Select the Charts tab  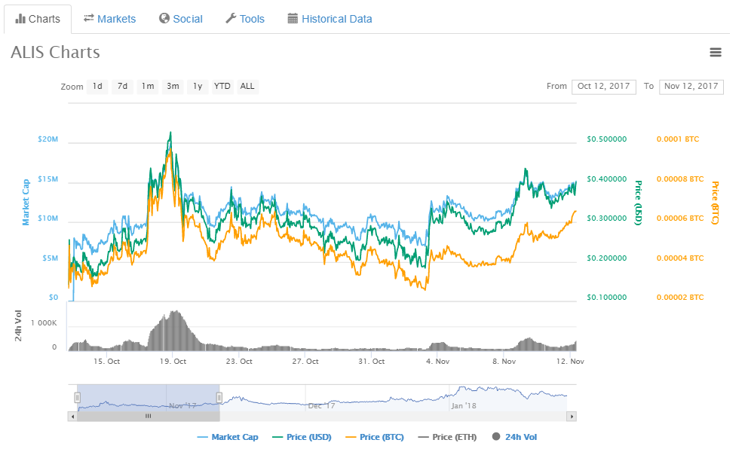[38, 19]
